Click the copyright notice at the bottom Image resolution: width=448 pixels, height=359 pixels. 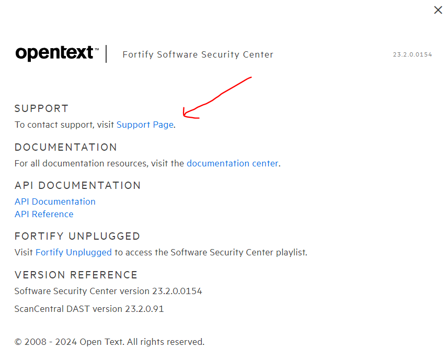pyautogui.click(x=109, y=342)
